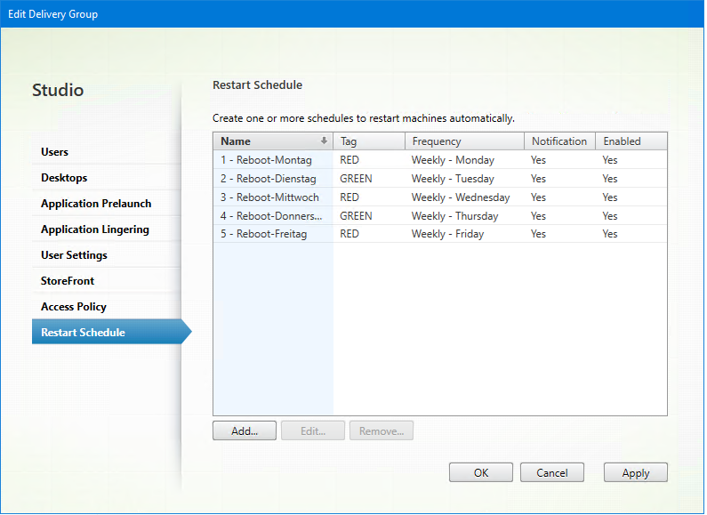This screenshot has height=515, width=707.
Task: Open Application Lingering settings
Action: pyautogui.click(x=95, y=229)
